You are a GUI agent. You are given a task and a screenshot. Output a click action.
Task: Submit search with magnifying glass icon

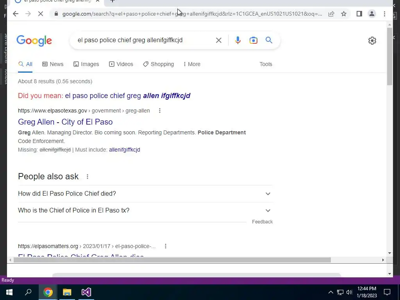pos(269,40)
